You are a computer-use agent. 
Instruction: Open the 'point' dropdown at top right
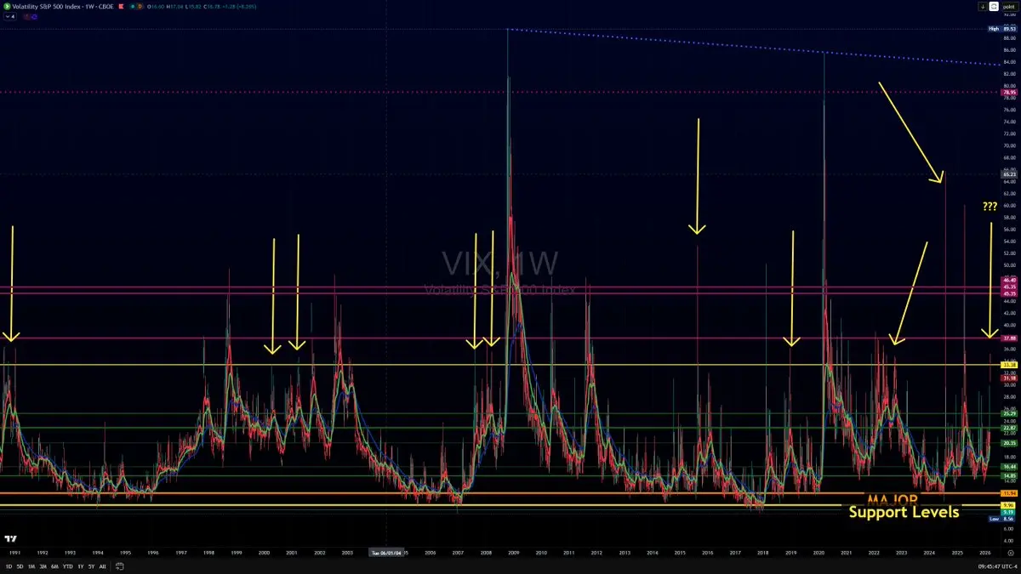[1010, 7]
